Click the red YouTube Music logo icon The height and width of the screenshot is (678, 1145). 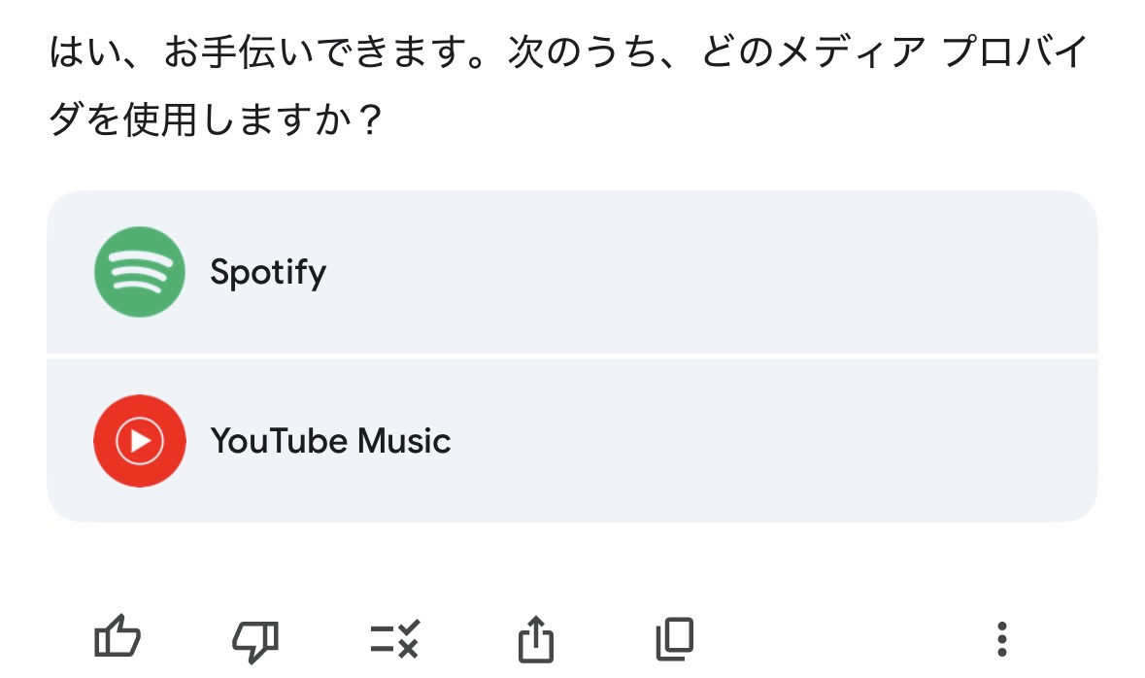point(139,441)
